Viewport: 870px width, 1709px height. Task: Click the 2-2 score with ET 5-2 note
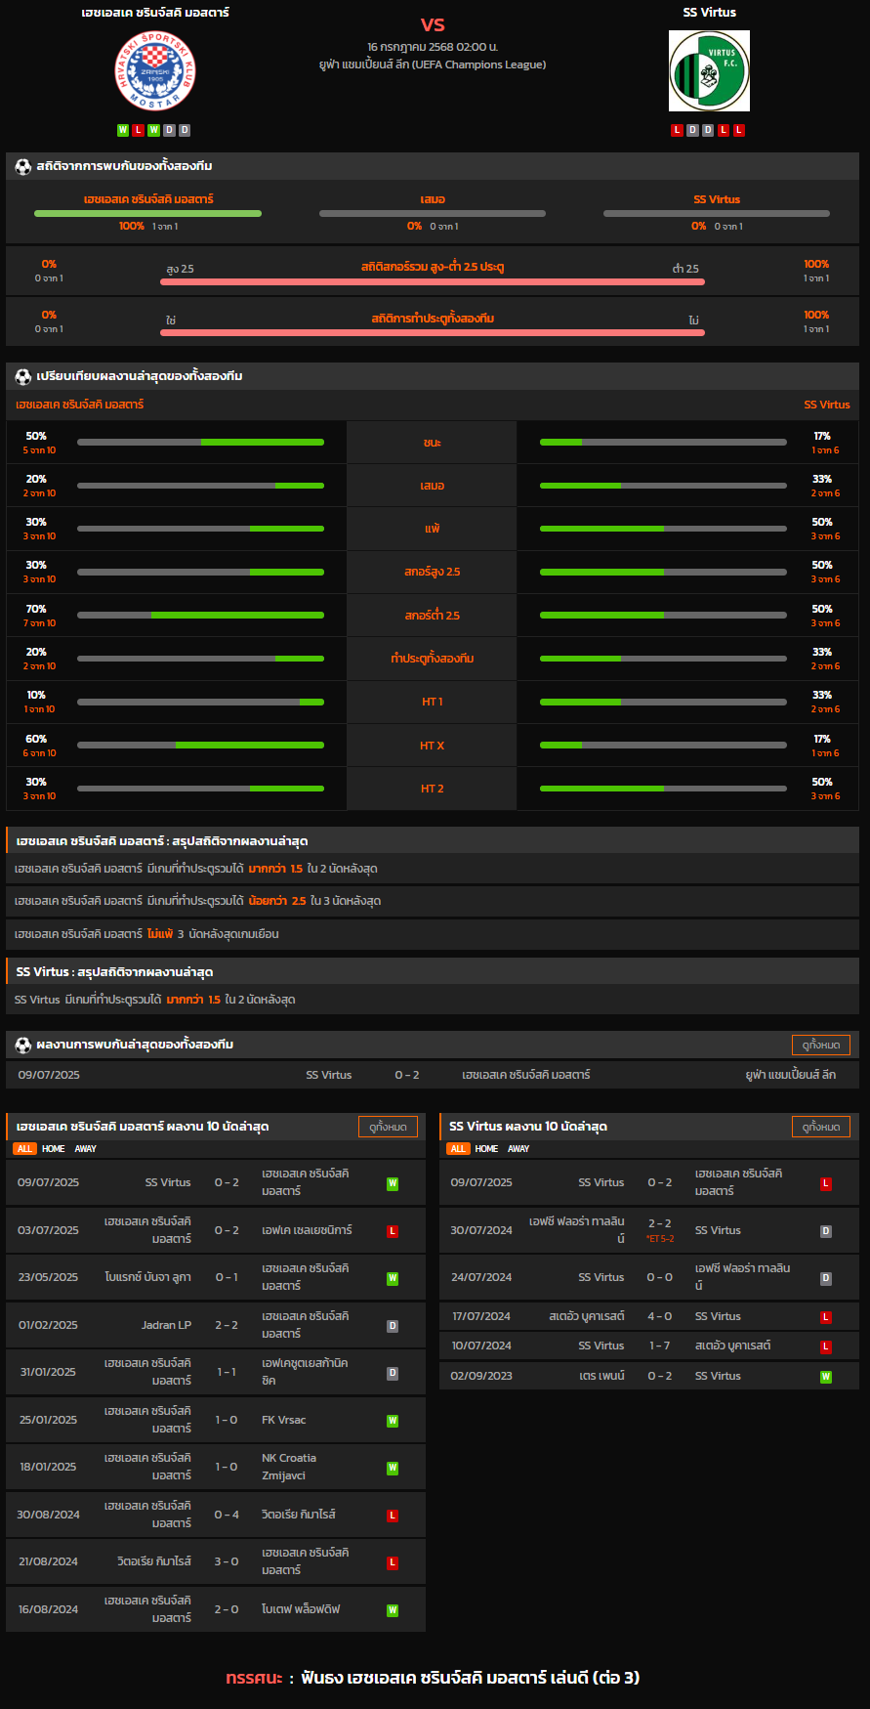click(660, 1230)
